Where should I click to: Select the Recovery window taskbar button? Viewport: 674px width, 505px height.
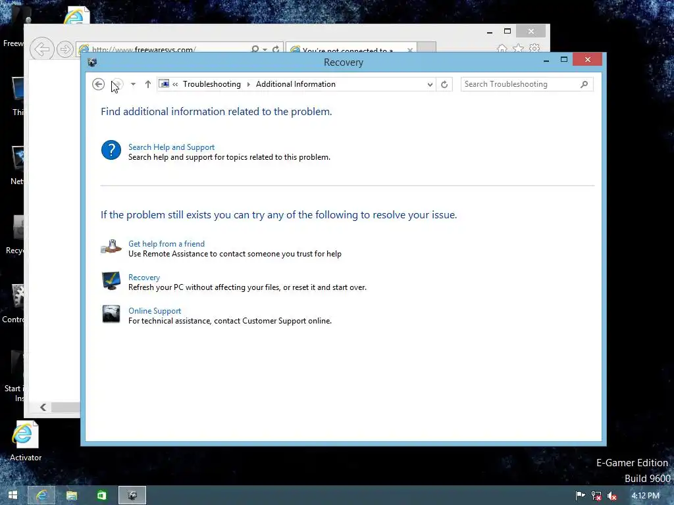point(132,495)
